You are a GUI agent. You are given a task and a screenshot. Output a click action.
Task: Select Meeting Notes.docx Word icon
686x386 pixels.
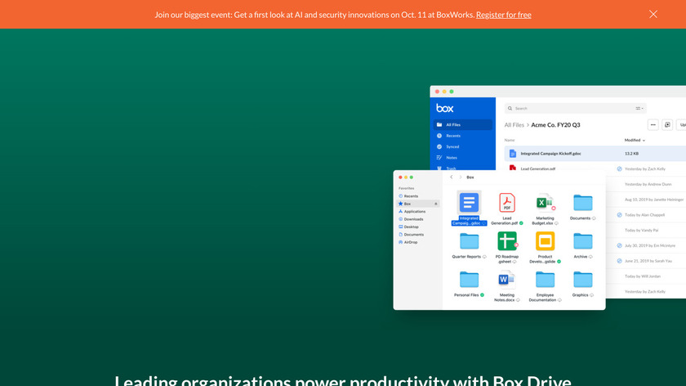pos(507,280)
